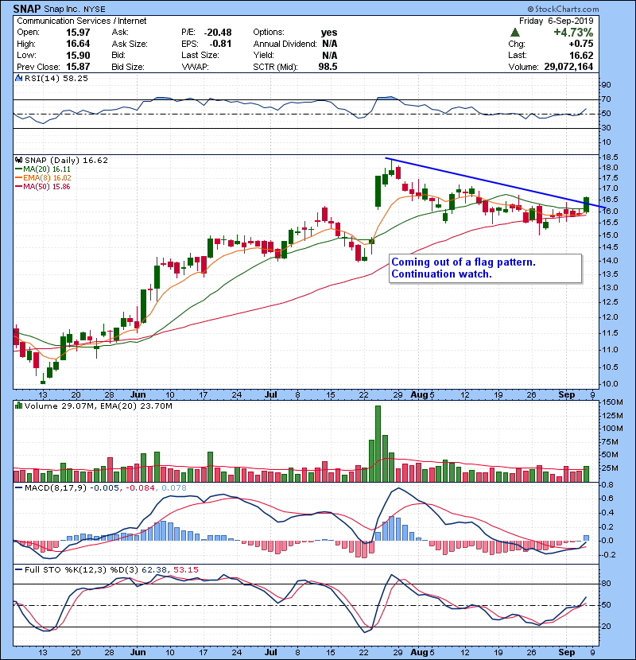Click the bar-chart icon before the Volume label
Viewport: 636px width, 660px height.
tap(18, 406)
